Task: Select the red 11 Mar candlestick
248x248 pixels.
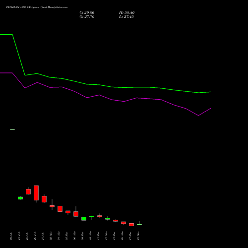Action: pos(100,216)
